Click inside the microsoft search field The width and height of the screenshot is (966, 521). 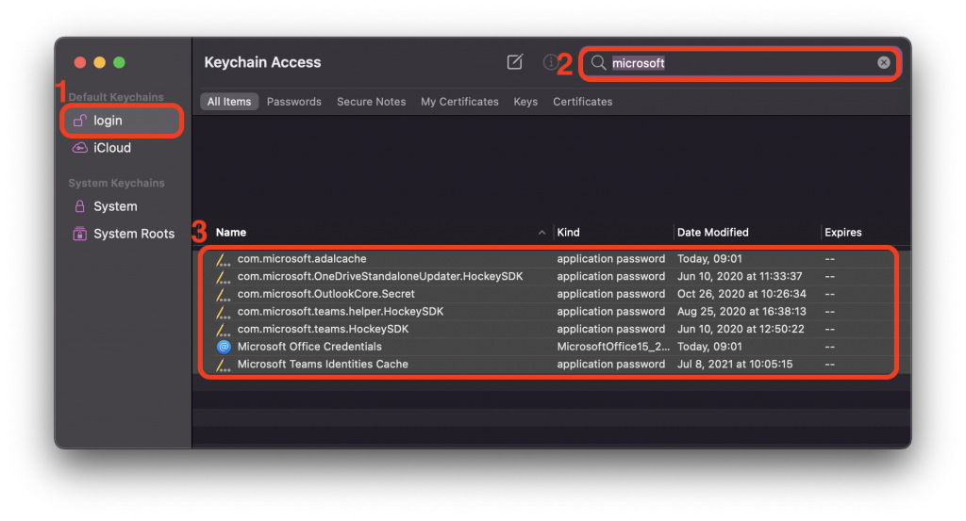pyautogui.click(x=740, y=63)
